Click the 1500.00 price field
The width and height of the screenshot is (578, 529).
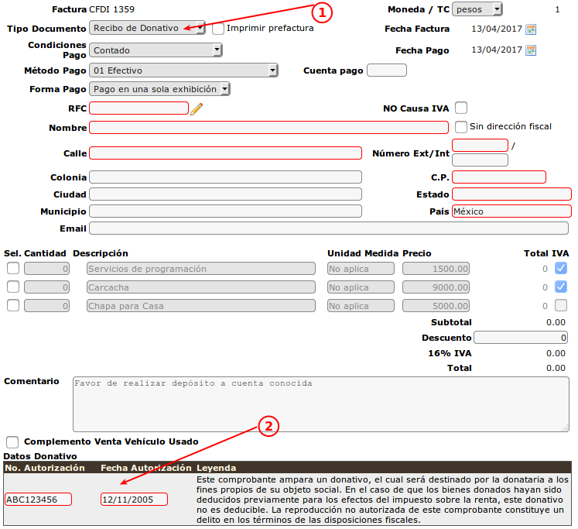(x=436, y=269)
